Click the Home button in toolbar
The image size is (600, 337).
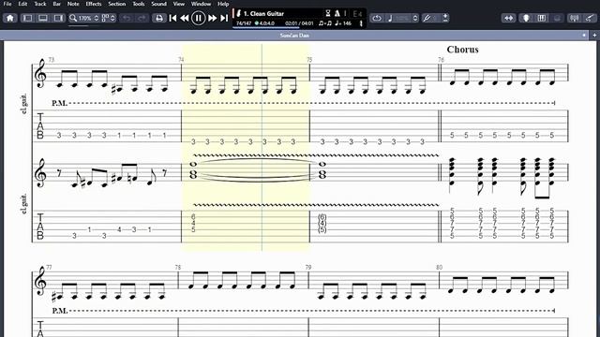pyautogui.click(x=10, y=18)
